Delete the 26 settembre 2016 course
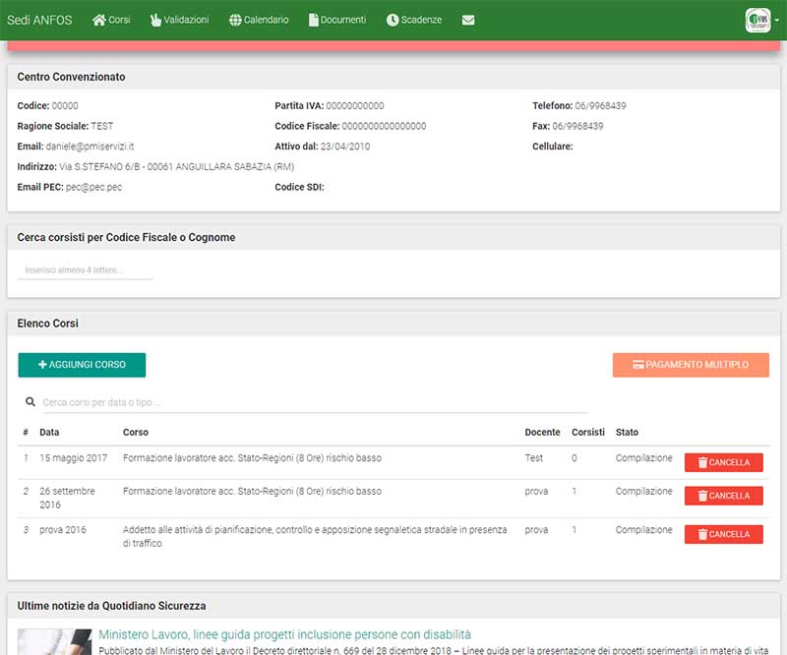This screenshot has width=787, height=655. 724,496
